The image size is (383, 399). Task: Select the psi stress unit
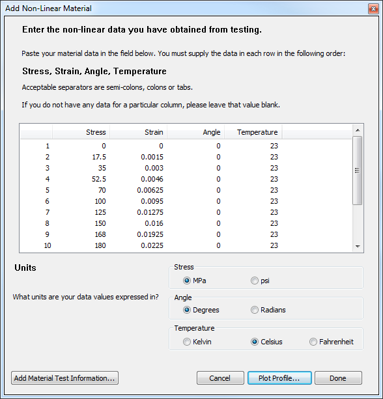coord(260,281)
